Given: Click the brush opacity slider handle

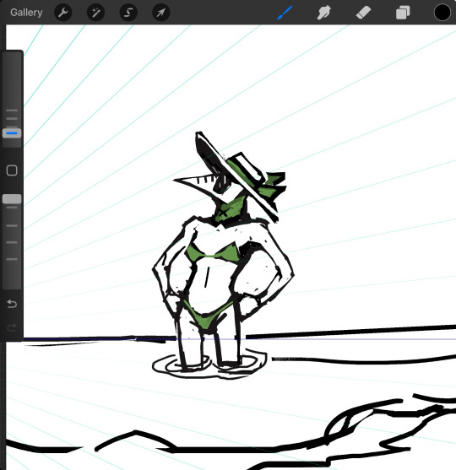Looking at the screenshot, I should 12,199.
